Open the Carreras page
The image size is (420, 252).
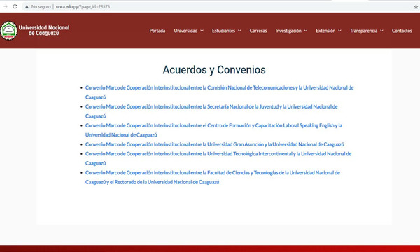point(258,31)
